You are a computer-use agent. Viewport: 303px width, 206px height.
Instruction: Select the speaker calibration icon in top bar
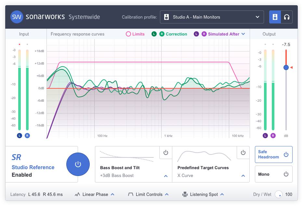[275, 17]
